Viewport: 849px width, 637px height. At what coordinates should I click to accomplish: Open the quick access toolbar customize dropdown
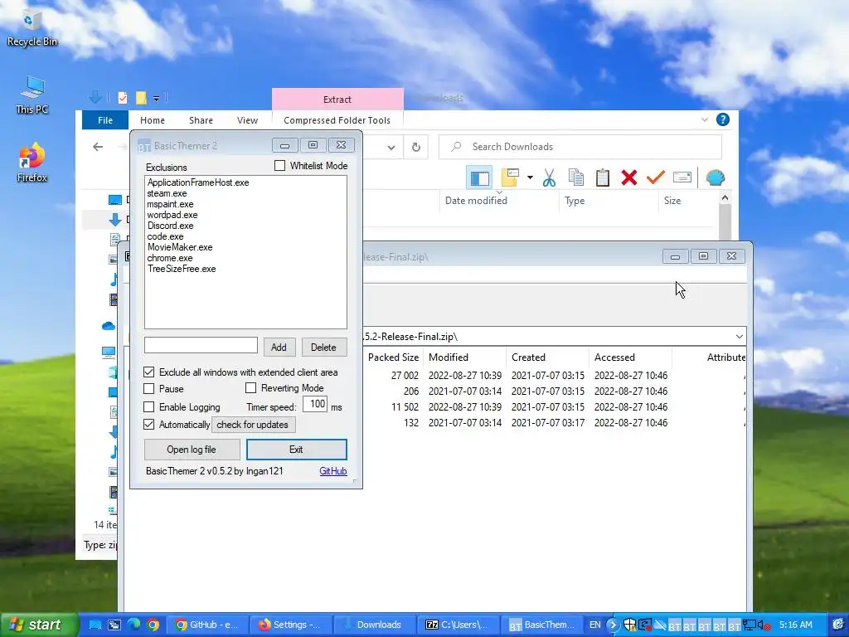(156, 99)
